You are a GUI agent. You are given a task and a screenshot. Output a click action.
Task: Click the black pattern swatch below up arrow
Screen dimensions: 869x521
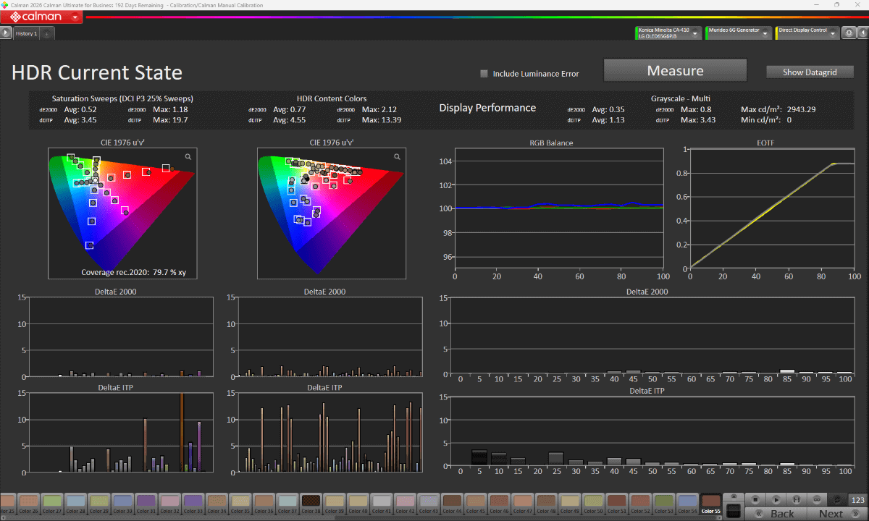click(734, 511)
